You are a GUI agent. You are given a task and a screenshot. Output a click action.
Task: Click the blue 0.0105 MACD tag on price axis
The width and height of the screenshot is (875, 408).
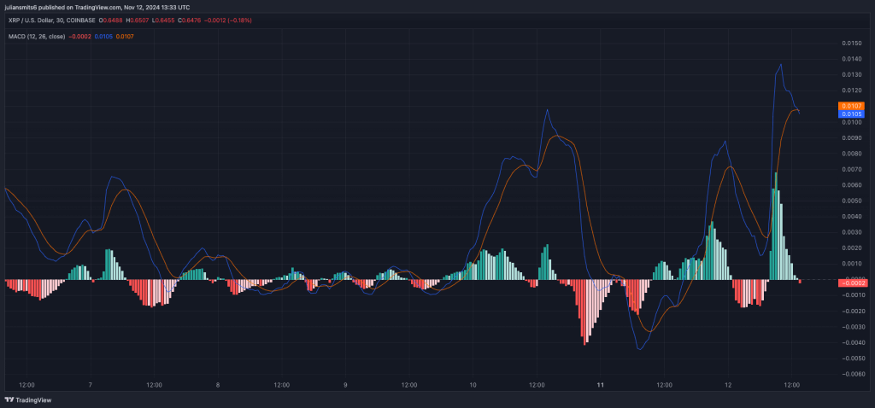pos(852,114)
